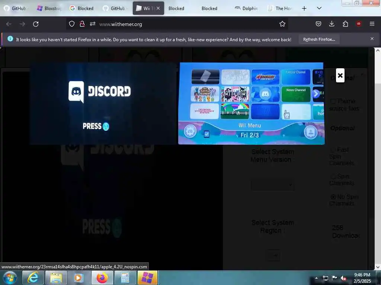This screenshot has width=381, height=285.
Task: Click the Wii Menu theme preview image
Action: point(251,104)
